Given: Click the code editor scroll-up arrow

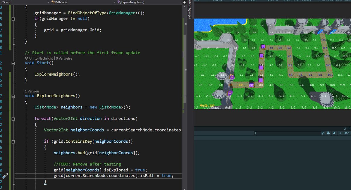Looking at the screenshot, I should pos(184,6).
